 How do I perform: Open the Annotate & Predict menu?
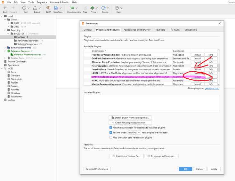tap(60, 2)
